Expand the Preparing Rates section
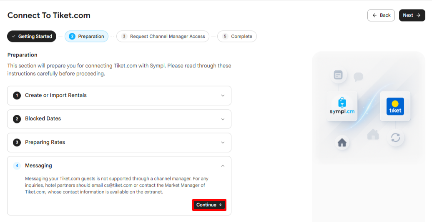The height and width of the screenshot is (222, 432). tap(119, 142)
